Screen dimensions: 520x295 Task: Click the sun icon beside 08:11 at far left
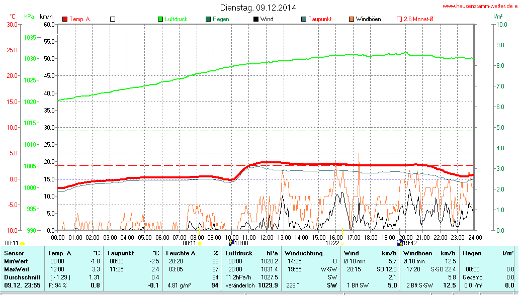pyautogui.click(x=23, y=244)
